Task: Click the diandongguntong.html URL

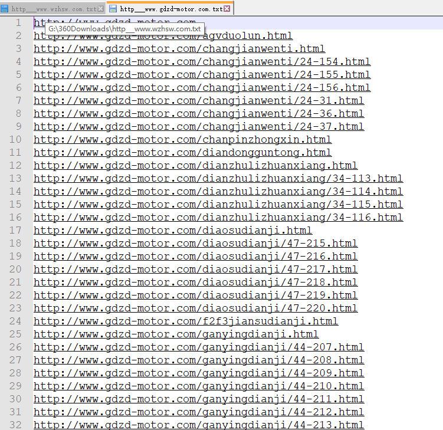Action: (182, 153)
